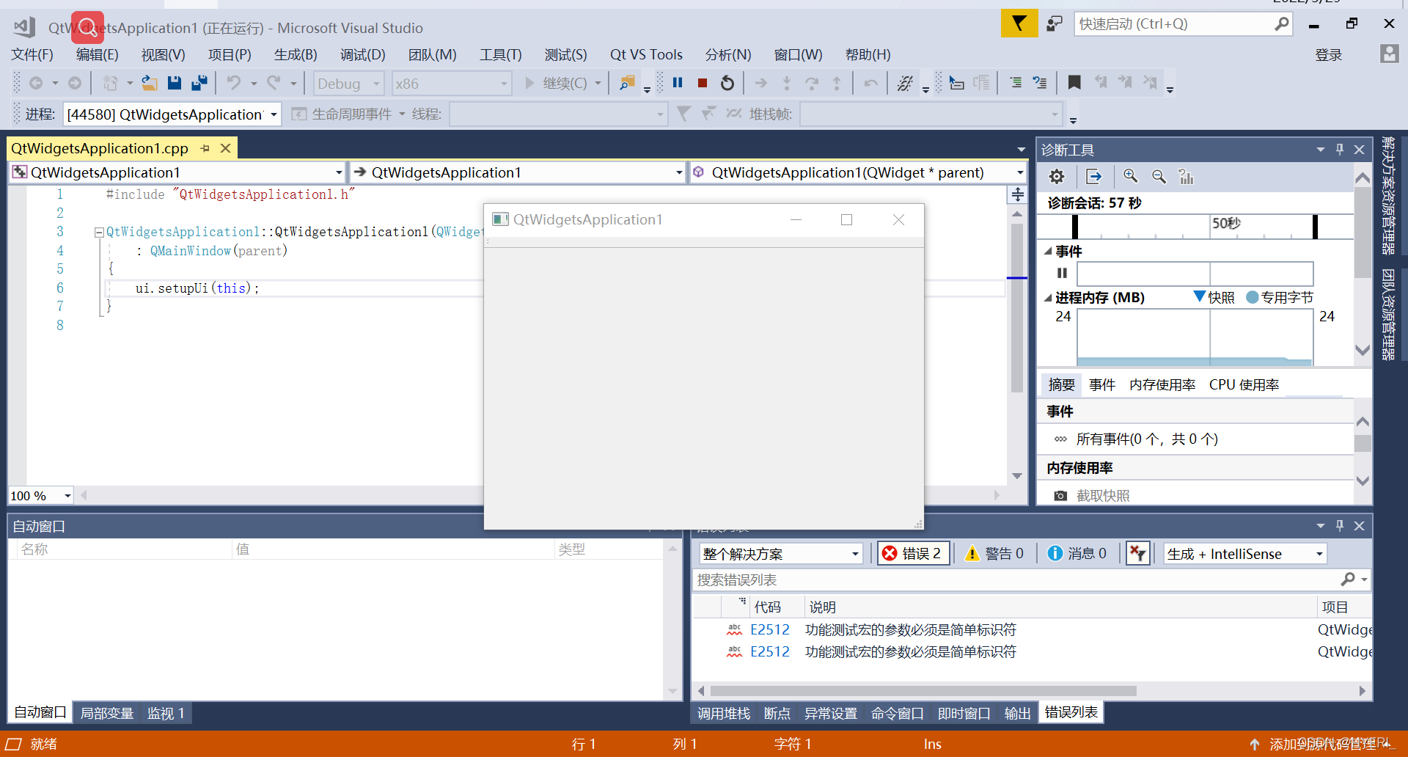Pause events track in diagnostics
The image size is (1408, 757).
click(1062, 273)
